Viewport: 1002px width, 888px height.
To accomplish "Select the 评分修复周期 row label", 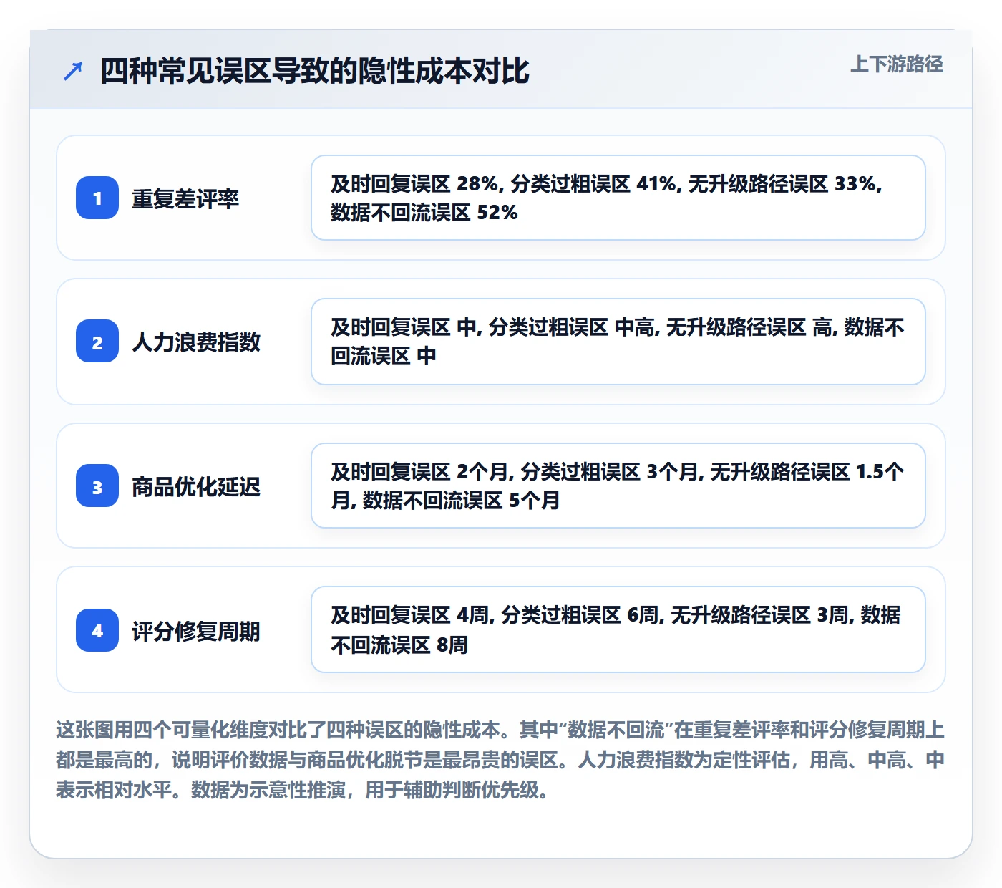I will pyautogui.click(x=196, y=631).
